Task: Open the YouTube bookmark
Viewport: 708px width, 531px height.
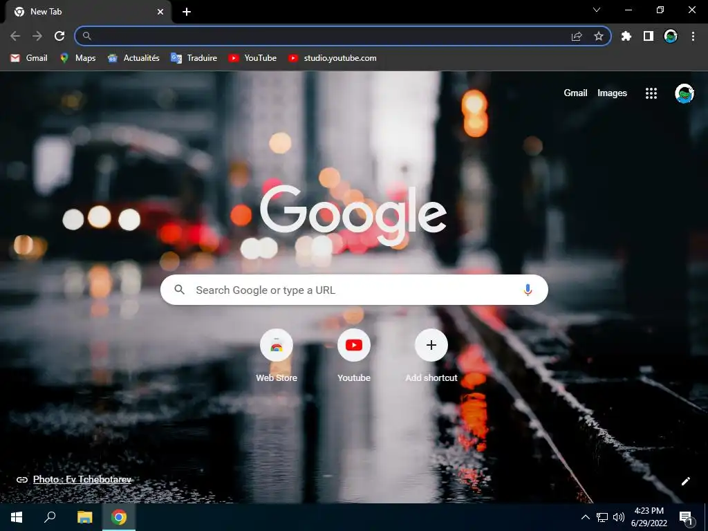Action: tap(252, 58)
